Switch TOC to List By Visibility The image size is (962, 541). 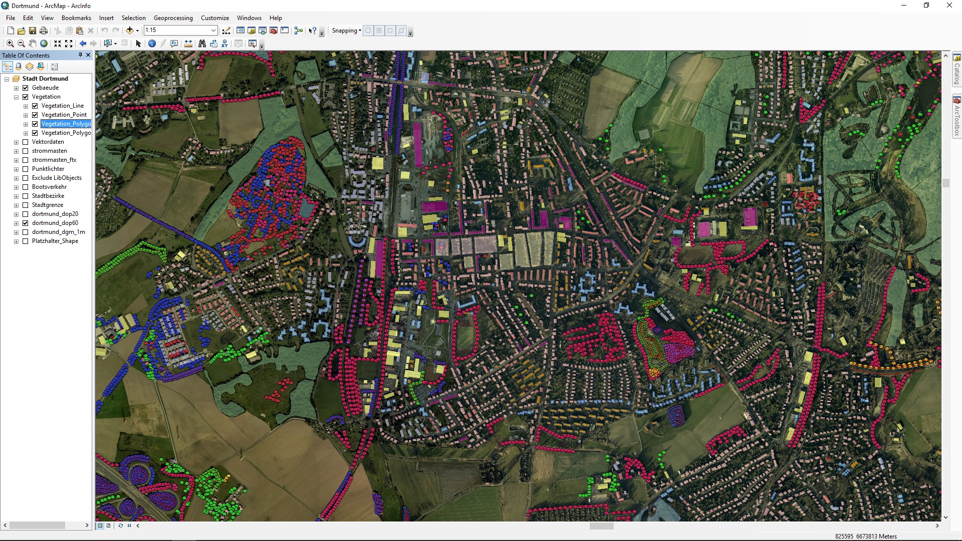(x=30, y=67)
